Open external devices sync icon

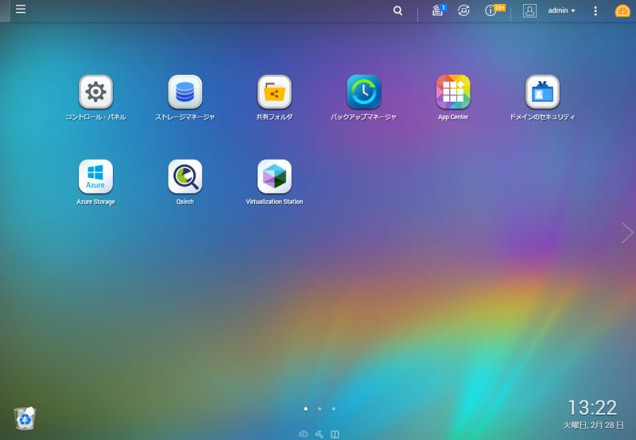(463, 10)
